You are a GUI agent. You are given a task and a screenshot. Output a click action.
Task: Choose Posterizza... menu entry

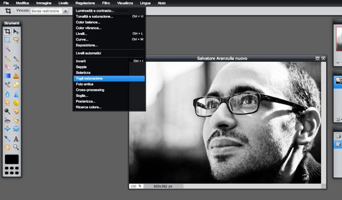[109, 102]
